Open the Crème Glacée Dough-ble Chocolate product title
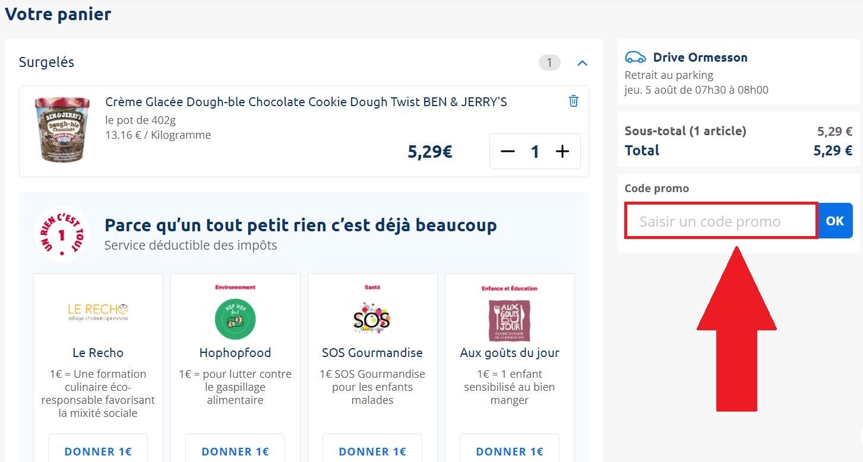The width and height of the screenshot is (863, 462). (306, 102)
